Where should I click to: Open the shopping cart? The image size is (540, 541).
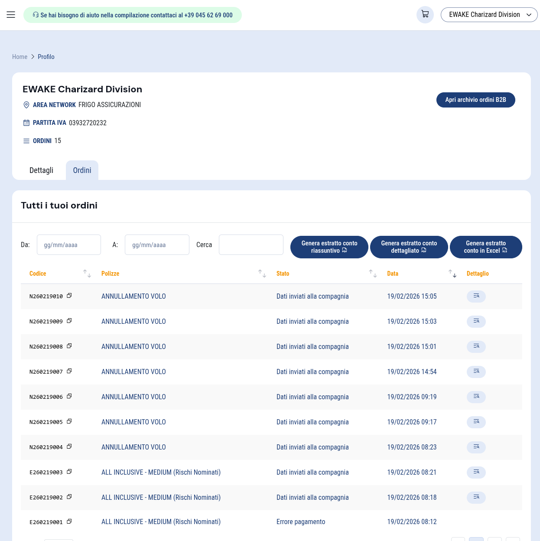(425, 14)
